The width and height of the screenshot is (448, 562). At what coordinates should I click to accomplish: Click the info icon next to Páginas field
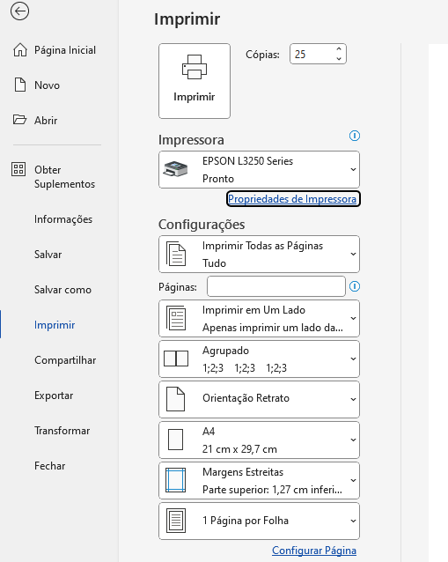pos(355,286)
